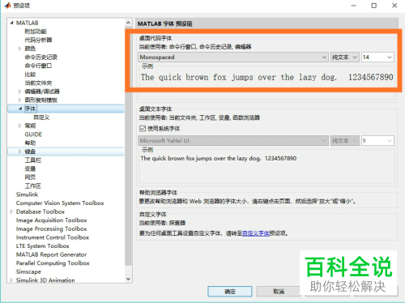Select the 图形复制模板 preferences item
This screenshot has height=303, width=405.
click(x=41, y=100)
